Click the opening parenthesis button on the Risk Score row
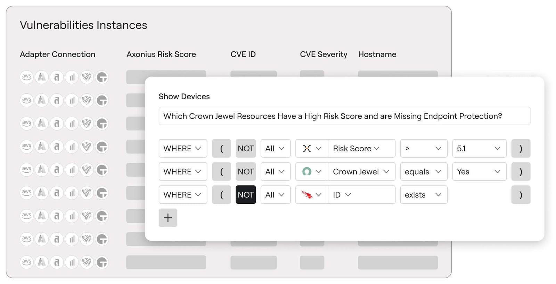This screenshot has height=284, width=556. [221, 149]
